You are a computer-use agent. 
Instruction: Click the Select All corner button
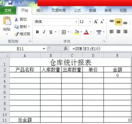pos(4,55)
